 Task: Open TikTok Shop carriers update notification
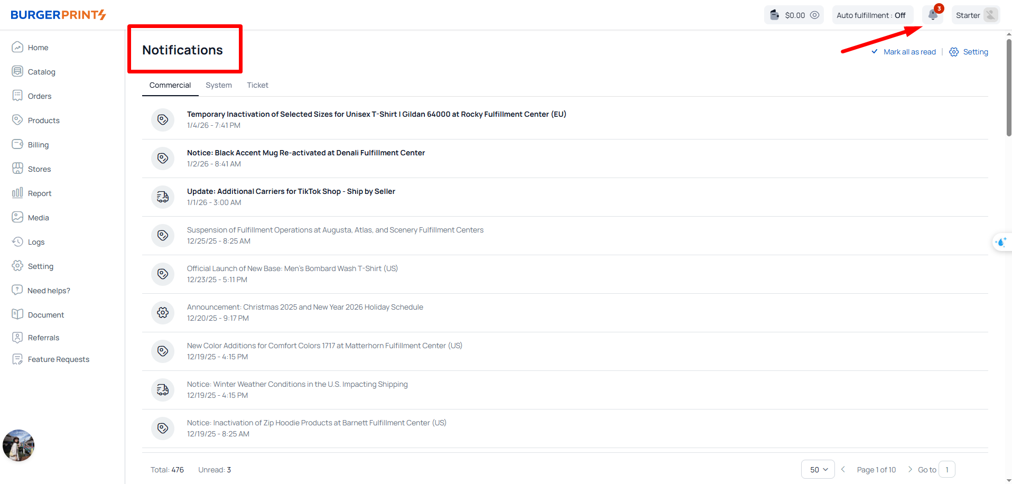point(291,191)
